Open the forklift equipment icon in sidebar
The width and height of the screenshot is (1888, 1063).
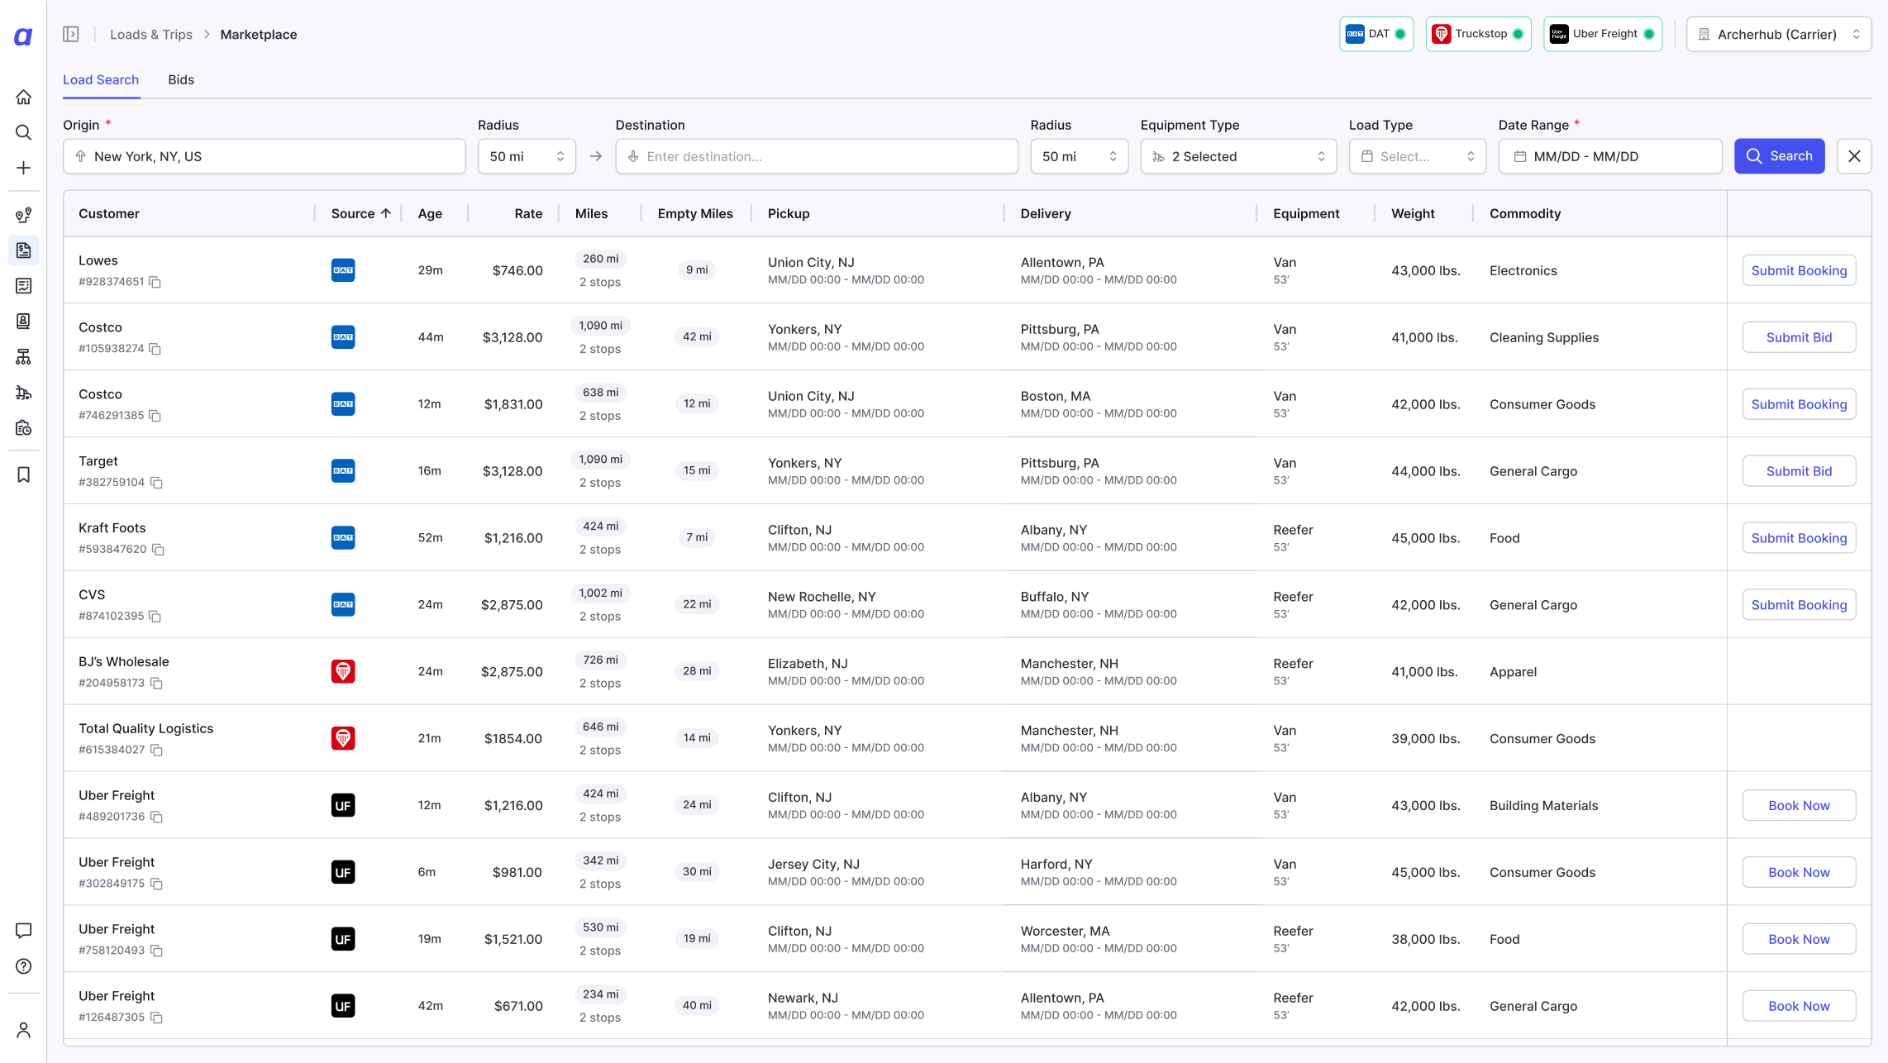23,392
